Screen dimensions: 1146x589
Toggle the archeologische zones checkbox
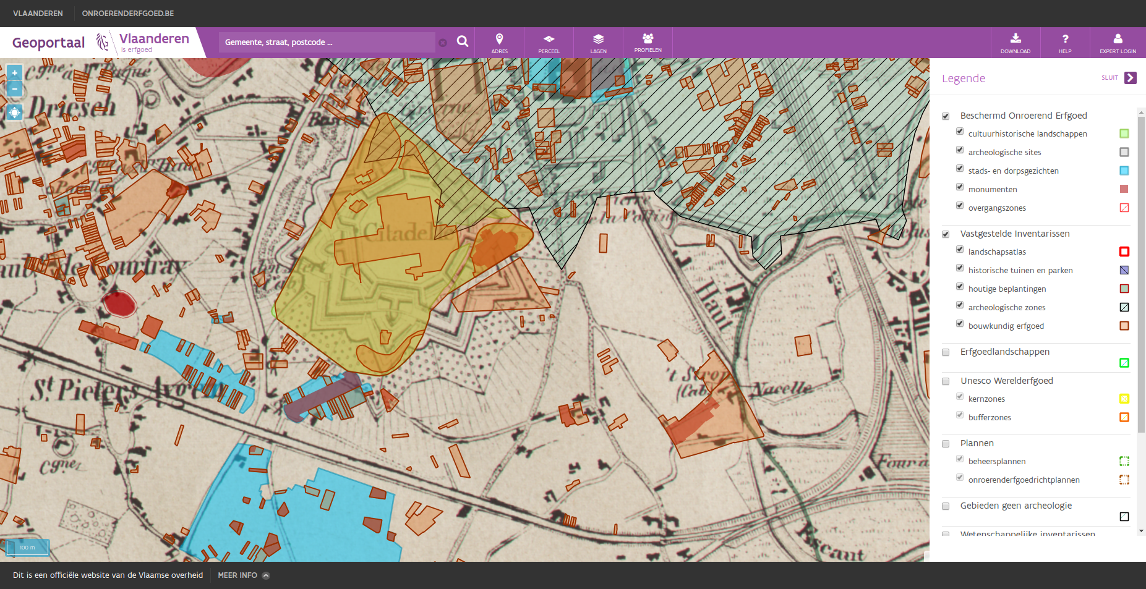[x=960, y=305]
